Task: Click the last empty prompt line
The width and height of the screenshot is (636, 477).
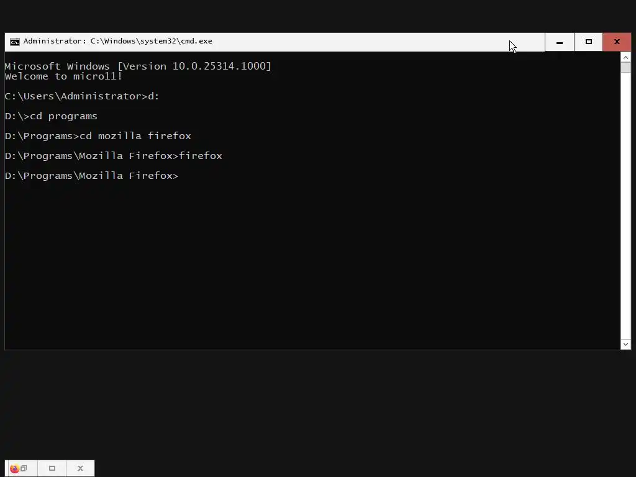Action: (x=92, y=176)
